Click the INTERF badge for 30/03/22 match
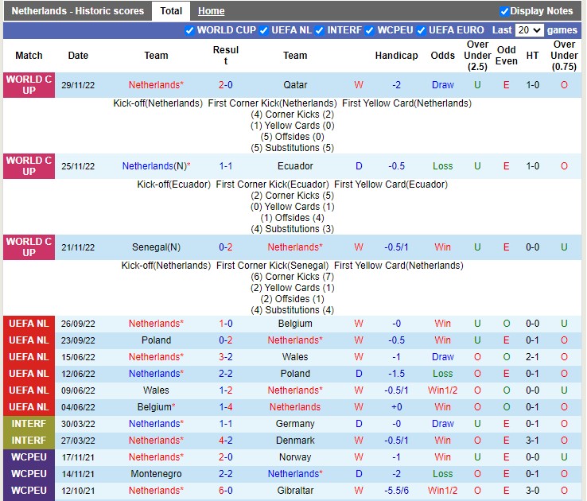The image size is (587, 501). (x=29, y=424)
